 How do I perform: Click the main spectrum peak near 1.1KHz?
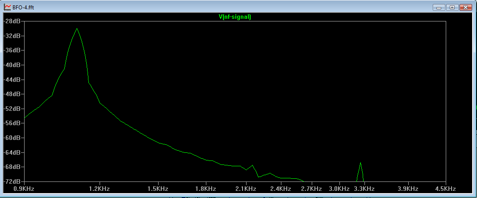77,29
